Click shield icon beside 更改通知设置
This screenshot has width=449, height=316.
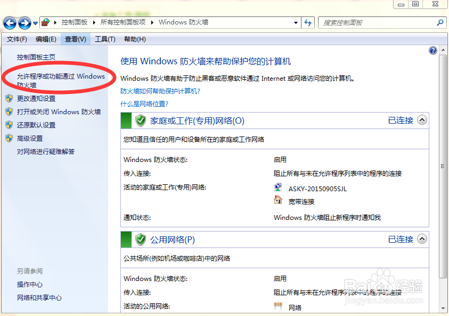[x=9, y=98]
